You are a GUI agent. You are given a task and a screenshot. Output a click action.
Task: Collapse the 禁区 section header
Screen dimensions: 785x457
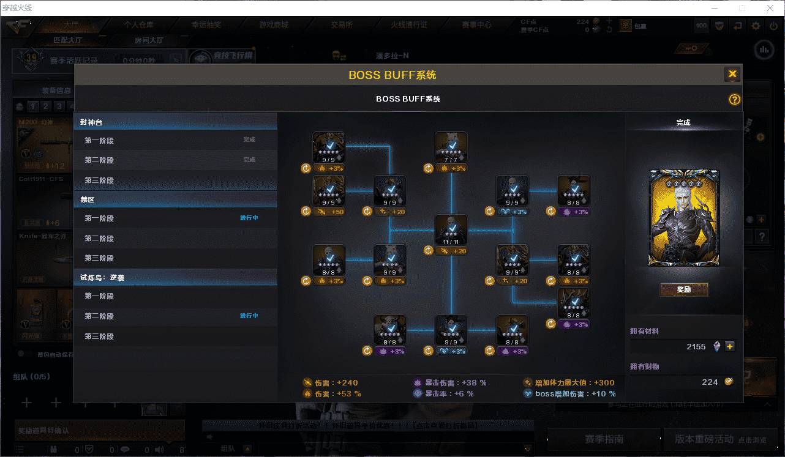click(175, 199)
